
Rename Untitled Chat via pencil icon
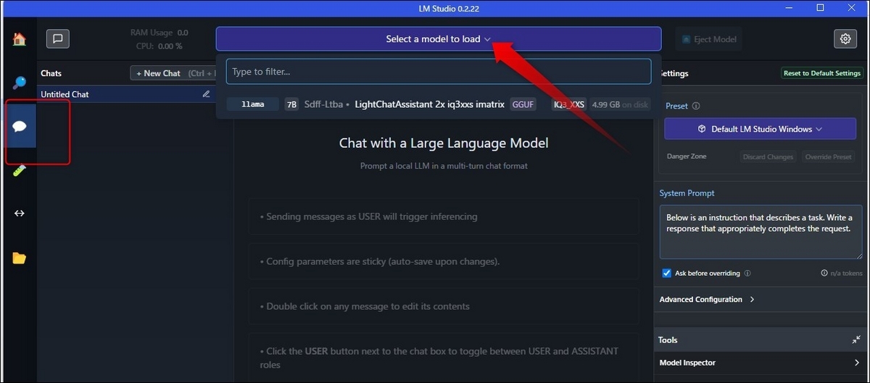point(206,94)
